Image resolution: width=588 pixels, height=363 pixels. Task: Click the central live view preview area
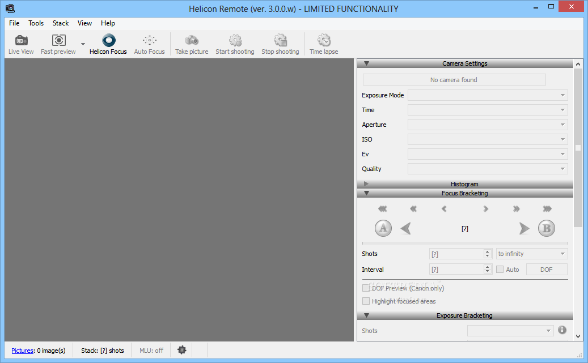tap(179, 200)
